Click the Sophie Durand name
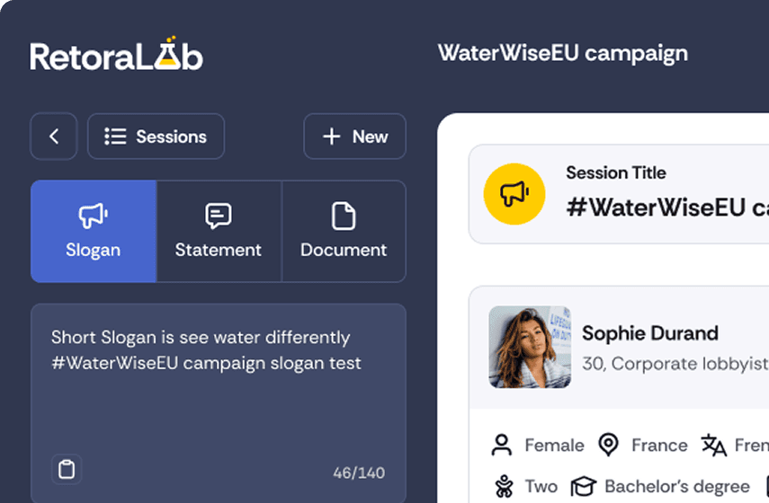 [x=649, y=333]
